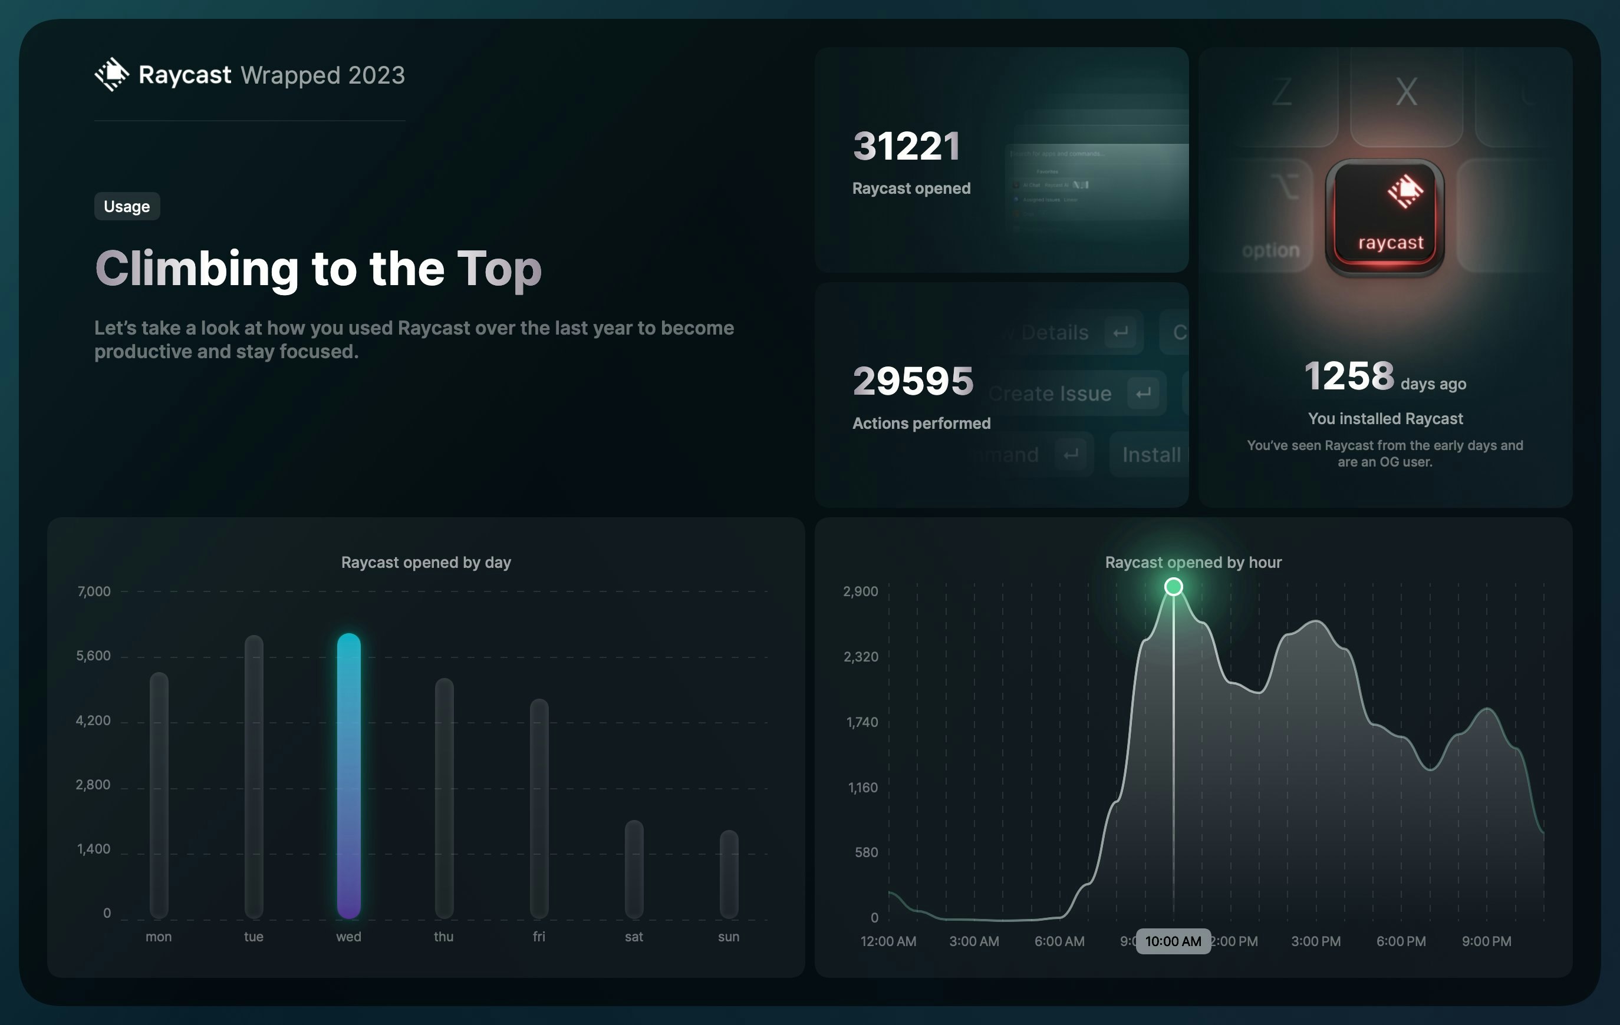
Task: Click the Raycast logo icon in the header
Action: [111, 75]
